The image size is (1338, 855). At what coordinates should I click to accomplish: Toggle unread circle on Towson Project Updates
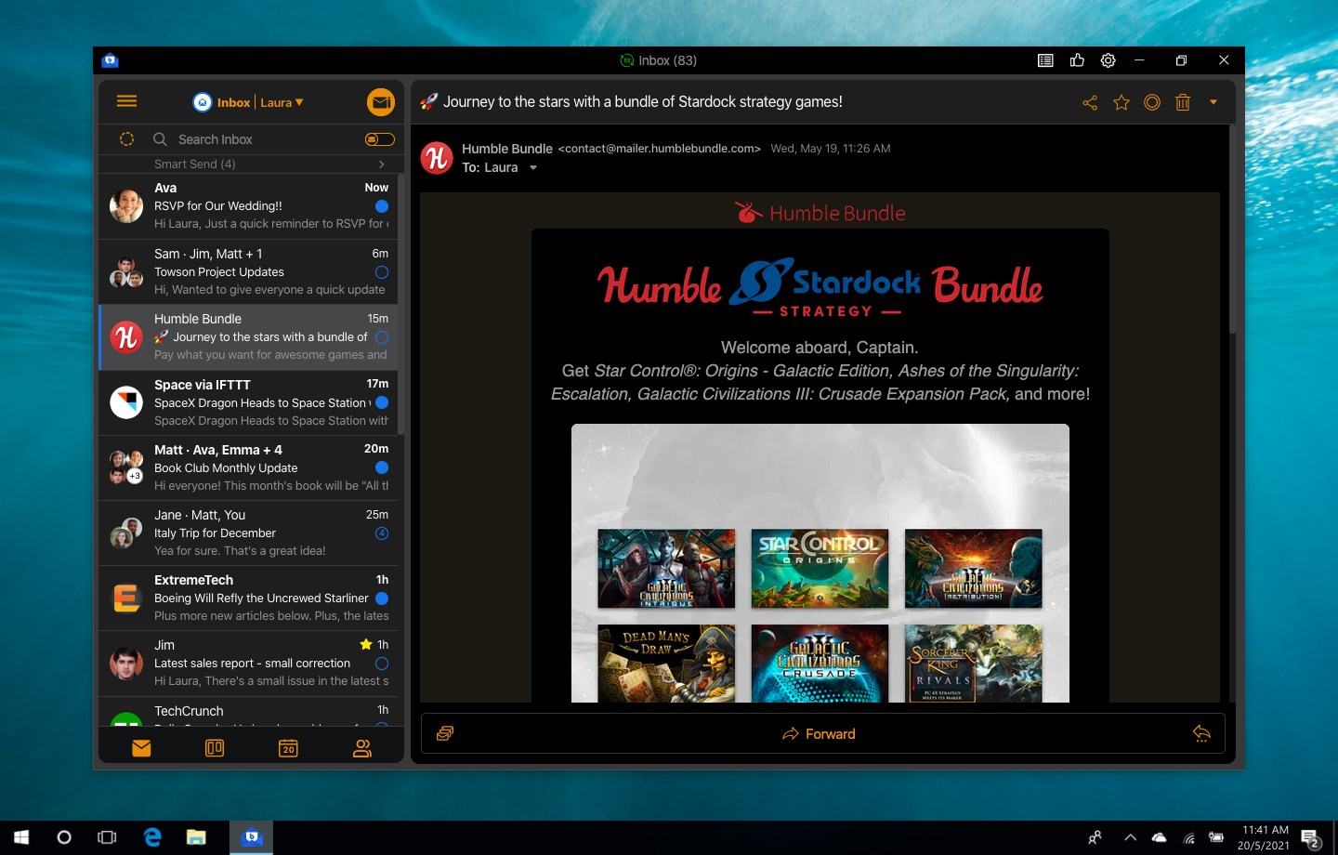click(382, 272)
